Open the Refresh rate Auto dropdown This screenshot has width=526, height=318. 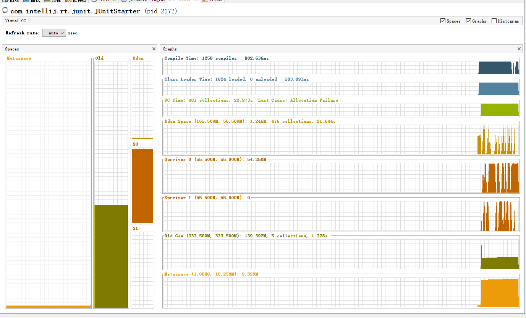pyautogui.click(x=54, y=33)
